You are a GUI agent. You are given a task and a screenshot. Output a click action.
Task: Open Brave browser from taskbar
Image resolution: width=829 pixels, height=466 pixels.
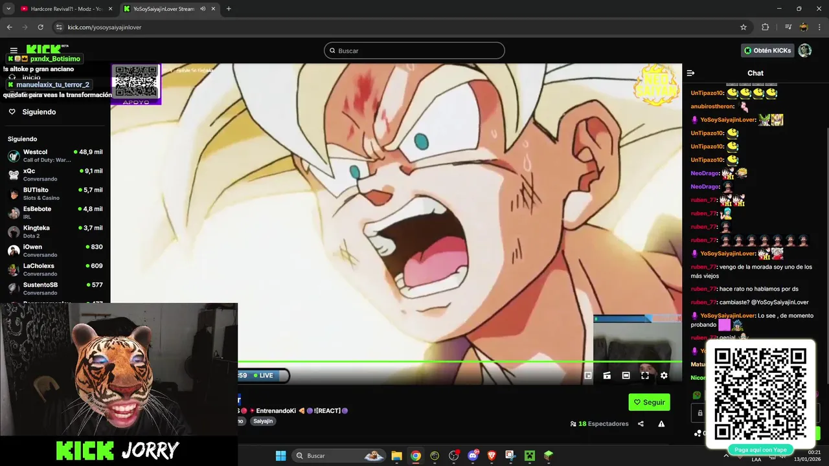point(492,456)
